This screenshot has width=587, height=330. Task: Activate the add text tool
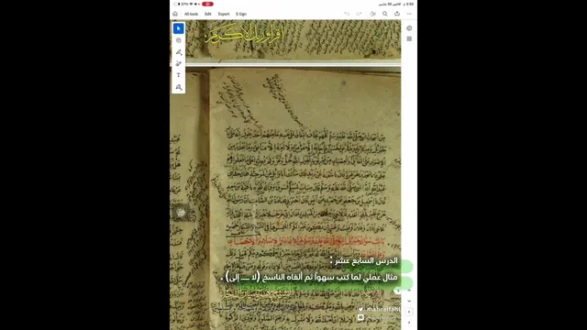179,75
